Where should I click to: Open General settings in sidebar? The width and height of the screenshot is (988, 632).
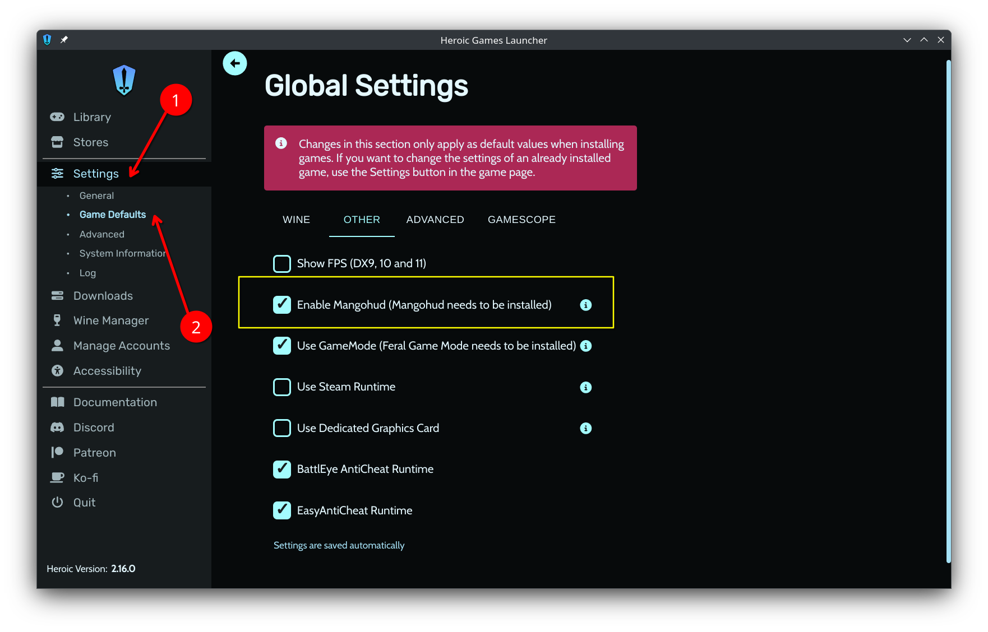96,196
